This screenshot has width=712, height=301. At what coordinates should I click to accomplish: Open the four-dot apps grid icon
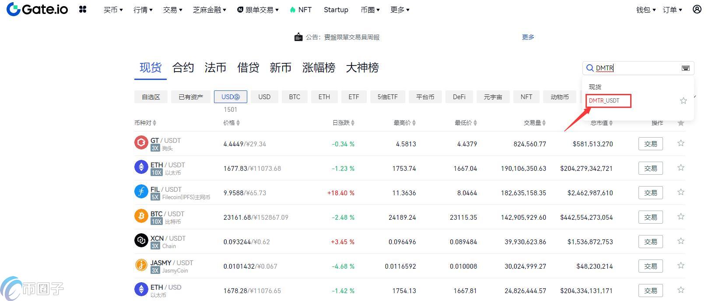(x=83, y=9)
